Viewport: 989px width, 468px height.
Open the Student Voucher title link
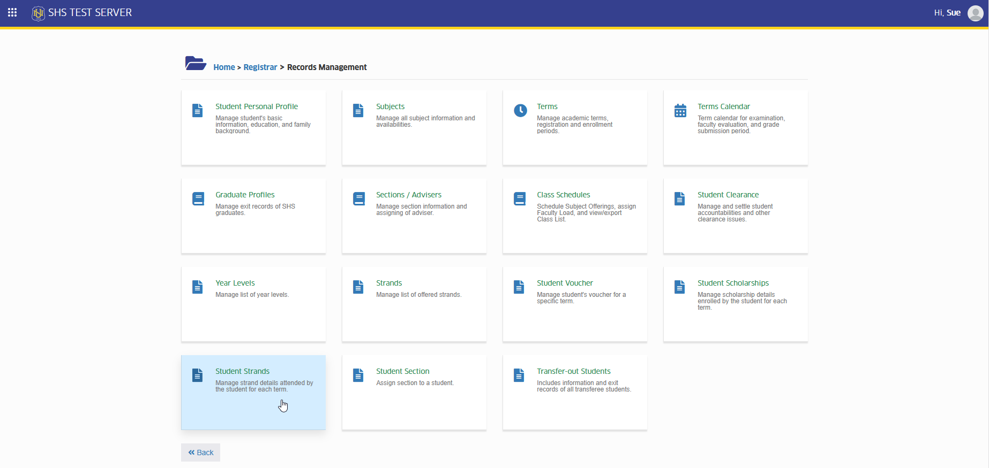coord(565,283)
